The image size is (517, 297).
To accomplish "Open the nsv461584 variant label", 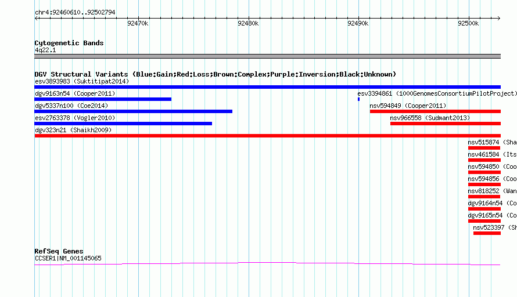I will tap(492, 154).
